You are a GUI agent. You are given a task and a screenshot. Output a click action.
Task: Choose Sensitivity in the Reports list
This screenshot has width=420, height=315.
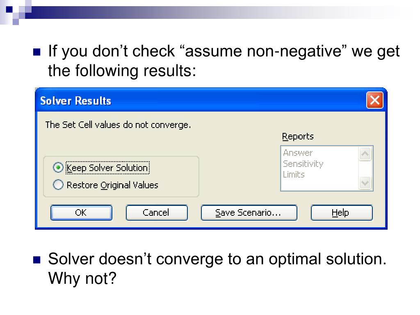tap(303, 164)
